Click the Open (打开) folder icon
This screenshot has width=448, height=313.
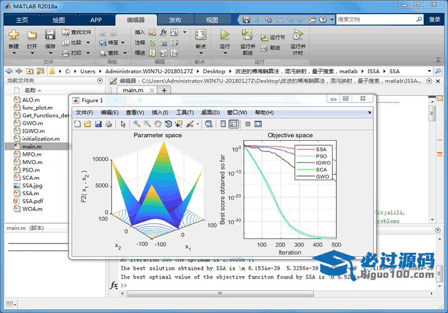(32, 35)
